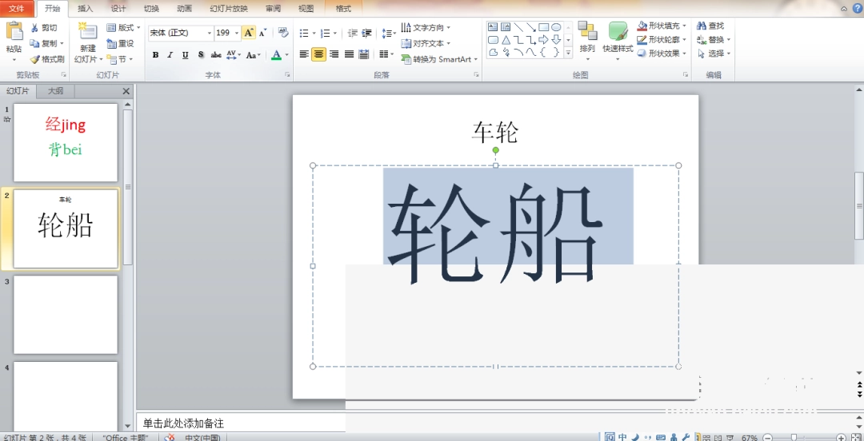Decrease list indent level
The height and width of the screenshot is (441, 864).
(x=353, y=34)
